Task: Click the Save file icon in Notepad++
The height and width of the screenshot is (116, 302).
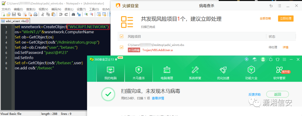Action: 14,14
